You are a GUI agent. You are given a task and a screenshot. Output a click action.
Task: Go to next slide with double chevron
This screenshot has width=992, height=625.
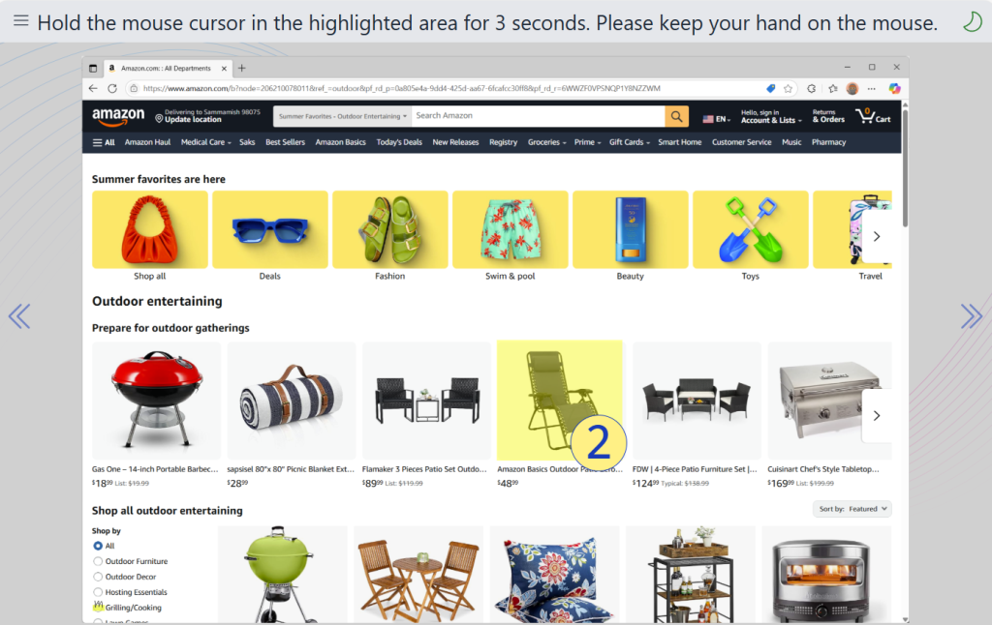coord(971,316)
